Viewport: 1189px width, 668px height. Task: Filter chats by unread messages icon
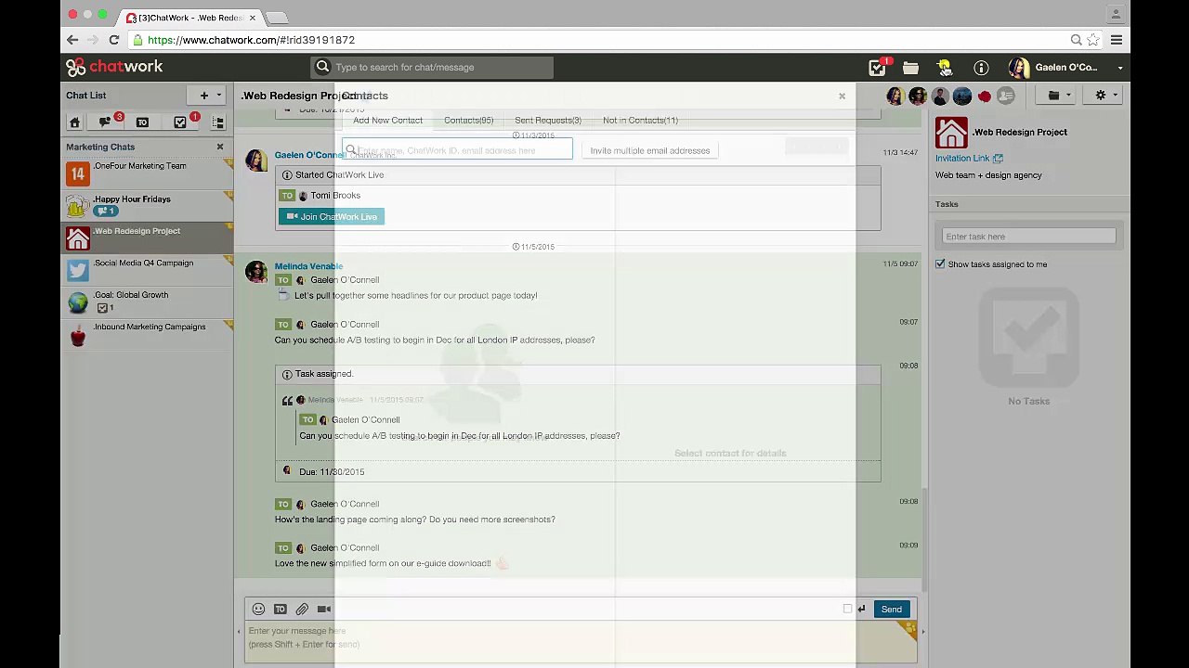point(105,122)
